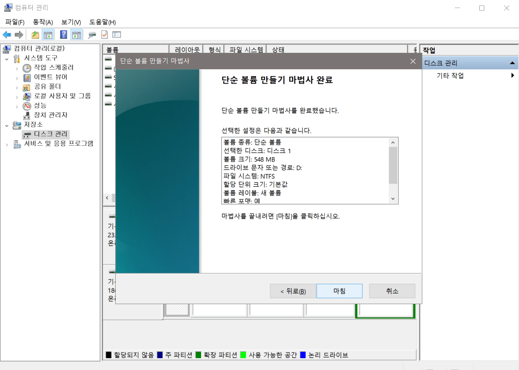Expand 서비스 및 응용 프로그램 node
Screen dimensions: 519x370
[x=8, y=144]
